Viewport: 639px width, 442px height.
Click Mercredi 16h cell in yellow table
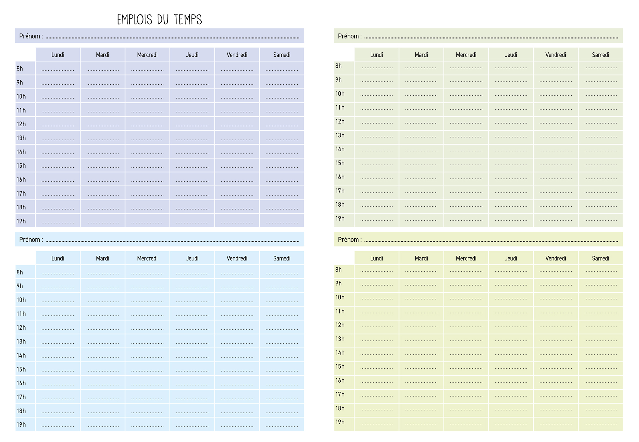click(x=466, y=382)
